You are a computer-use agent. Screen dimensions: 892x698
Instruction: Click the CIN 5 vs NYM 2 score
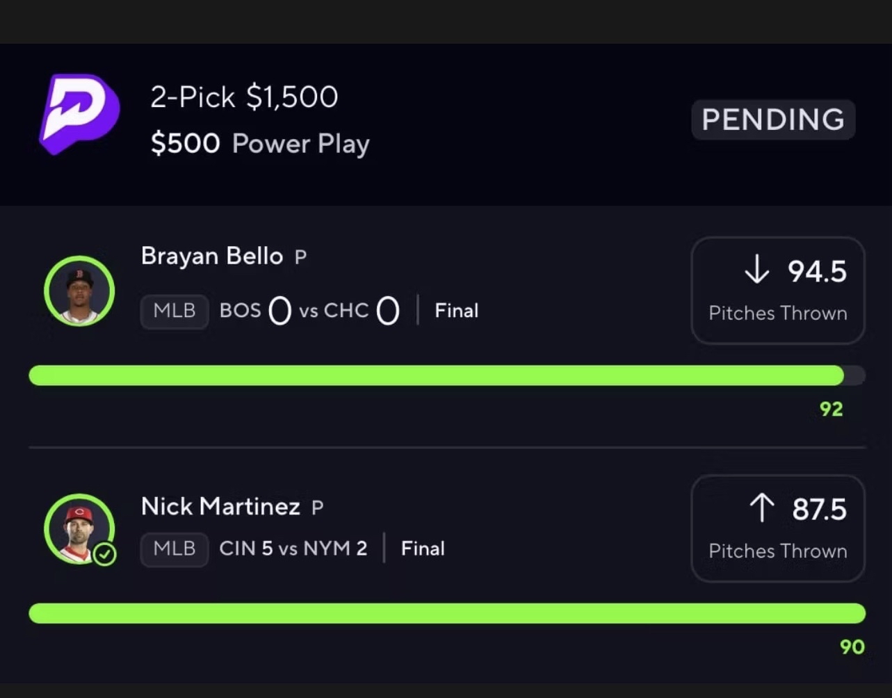point(293,549)
